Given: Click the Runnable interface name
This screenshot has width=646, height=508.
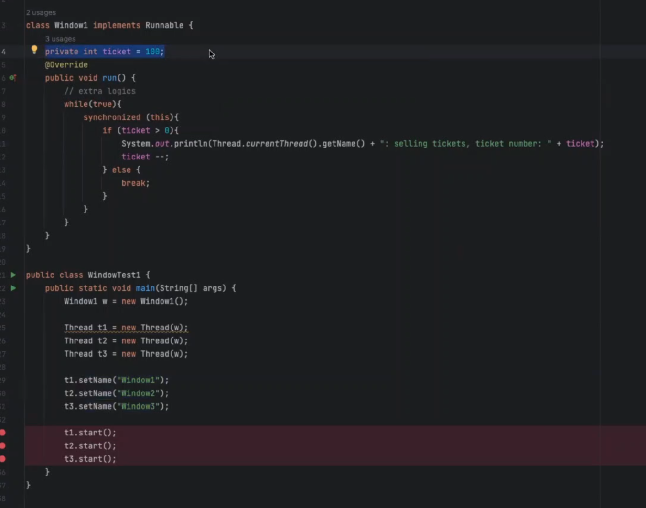Looking at the screenshot, I should tap(164, 25).
